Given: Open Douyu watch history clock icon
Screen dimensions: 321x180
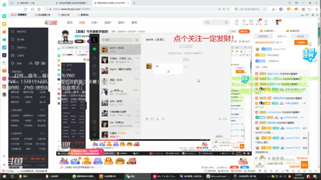Looking at the screenshot, I should (236, 22).
